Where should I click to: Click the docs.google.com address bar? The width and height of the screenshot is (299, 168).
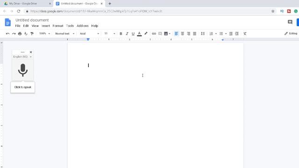[150, 11]
